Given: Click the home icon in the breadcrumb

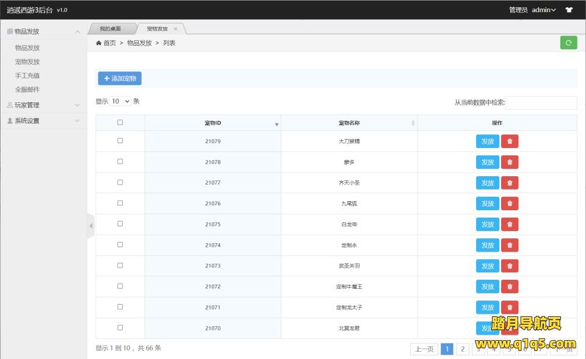Looking at the screenshot, I should 99,43.
